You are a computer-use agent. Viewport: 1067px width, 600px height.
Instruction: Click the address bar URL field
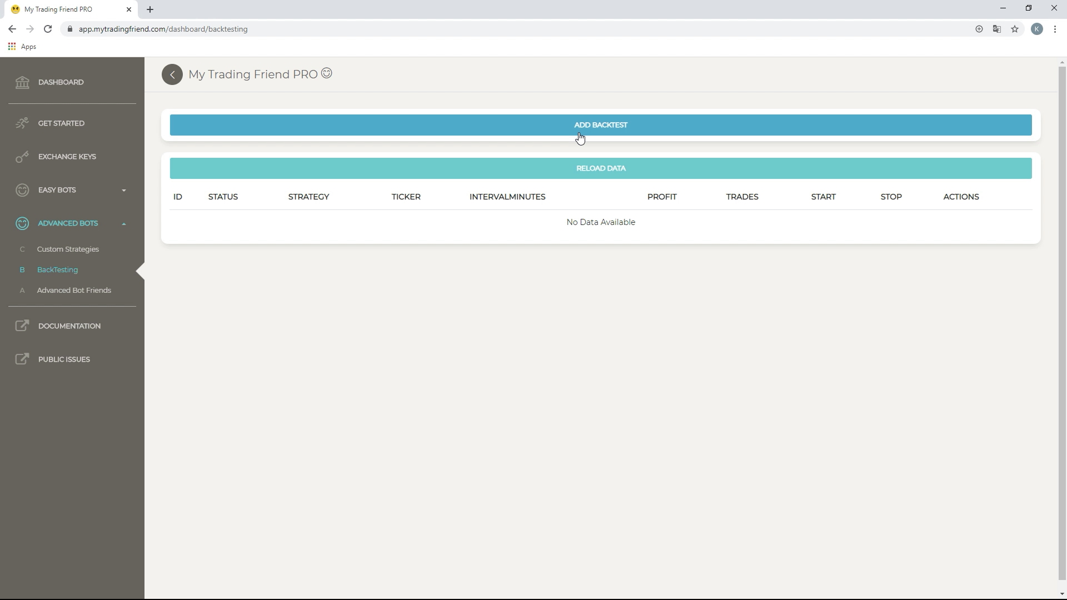pyautogui.click(x=517, y=29)
